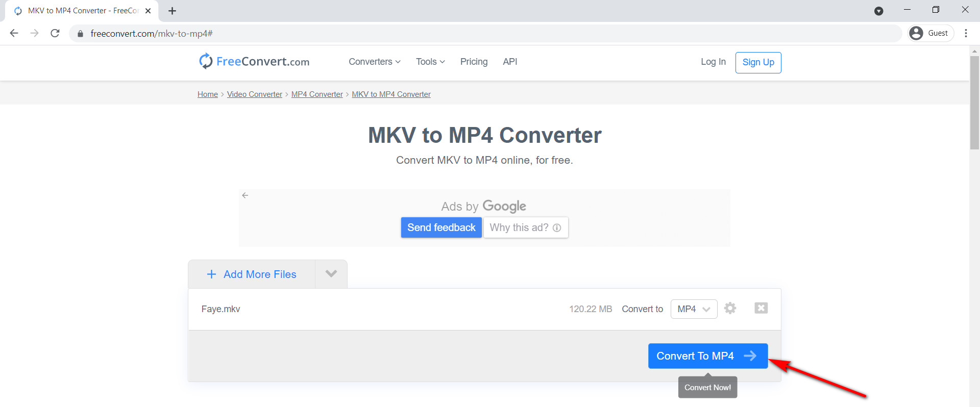
Task: Remove Faye.mkv with the X icon
Action: coord(761,308)
